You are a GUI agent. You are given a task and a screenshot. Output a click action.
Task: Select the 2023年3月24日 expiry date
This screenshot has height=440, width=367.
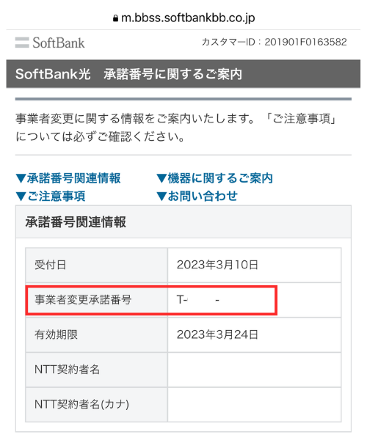[217, 334]
